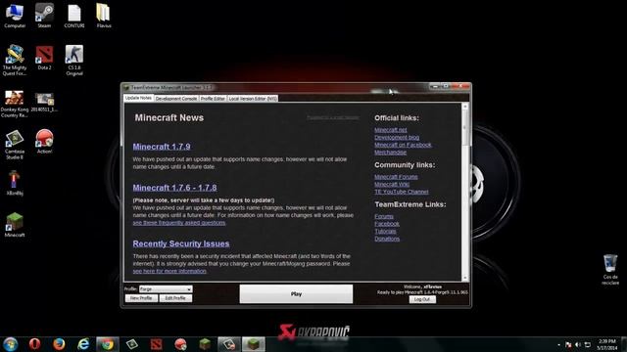Select the Donkey Kong Country desktop icon
This screenshot has width=627, height=352.
(15, 105)
